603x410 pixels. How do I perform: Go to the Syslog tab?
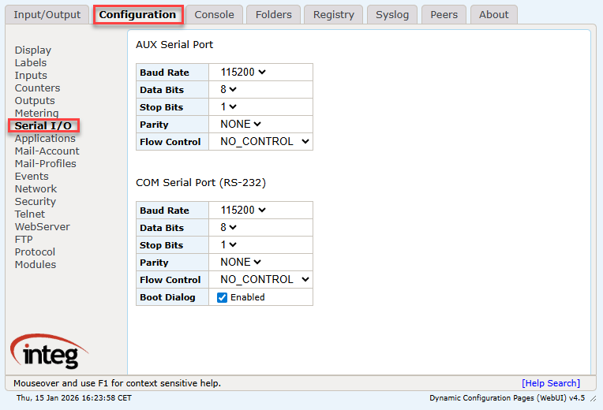[x=391, y=15]
